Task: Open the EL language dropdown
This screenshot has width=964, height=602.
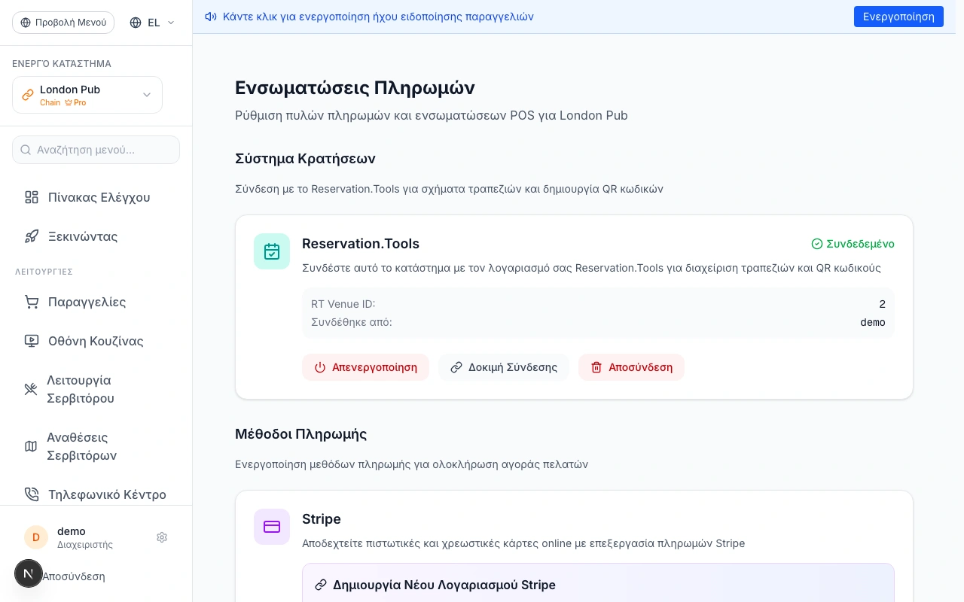Action: click(152, 23)
